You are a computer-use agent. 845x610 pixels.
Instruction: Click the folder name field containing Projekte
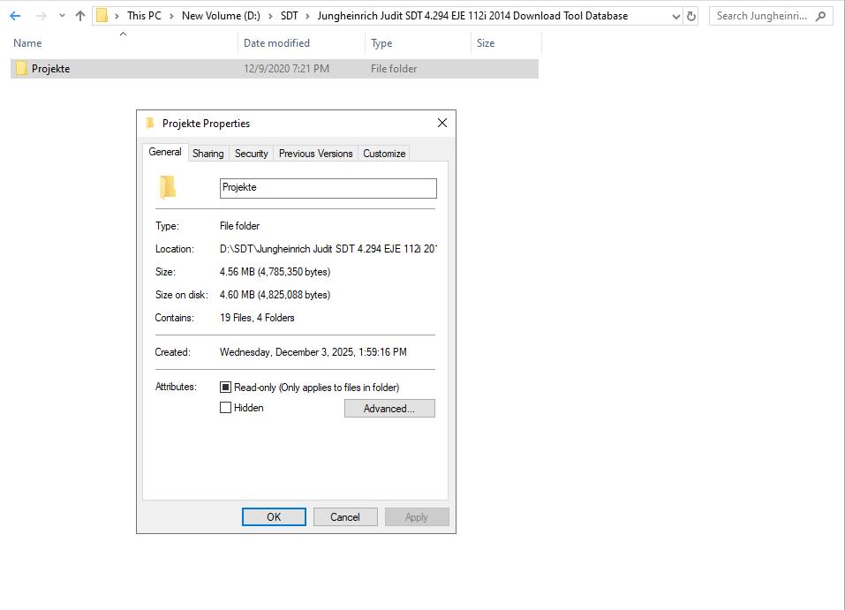point(328,188)
